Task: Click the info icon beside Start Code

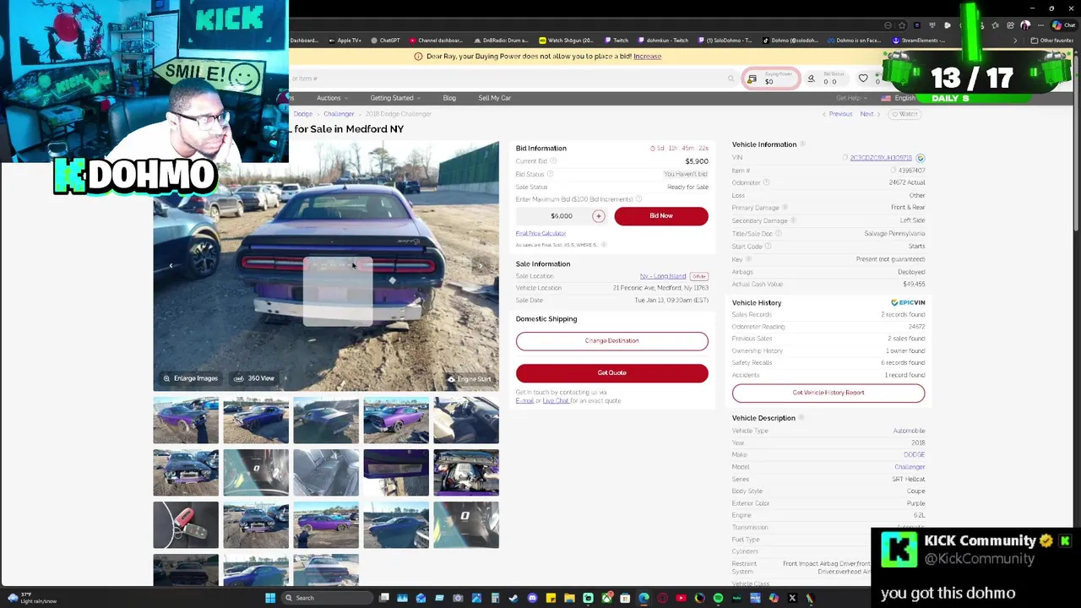Action: coord(768,247)
